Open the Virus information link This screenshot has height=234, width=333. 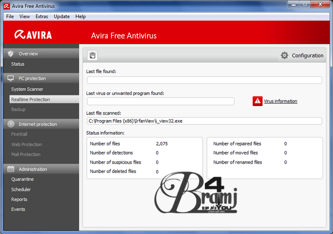pos(280,101)
